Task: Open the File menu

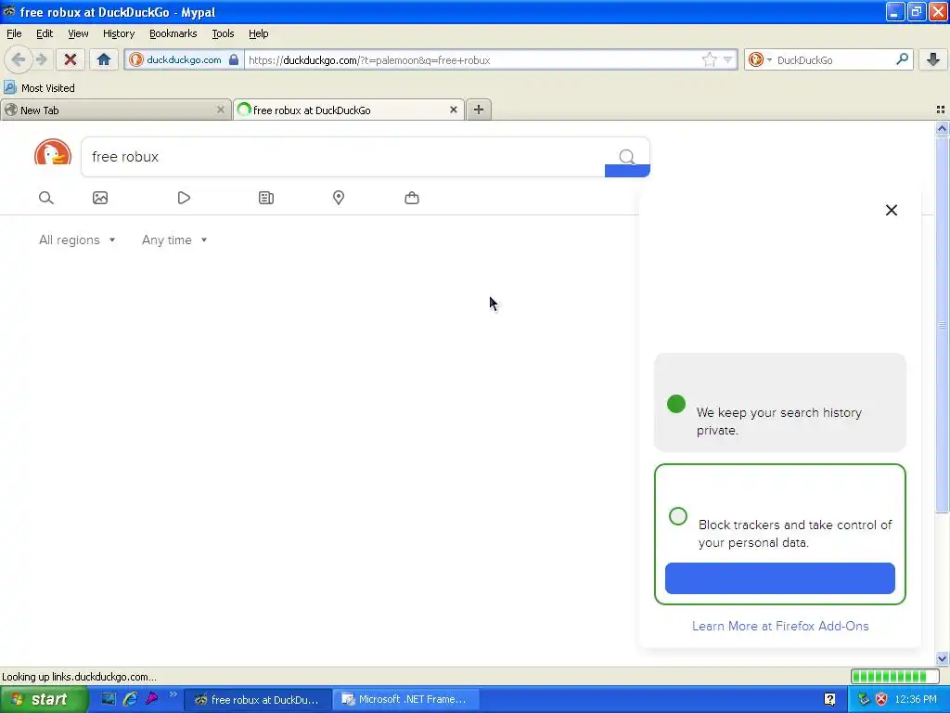Action: pos(14,34)
